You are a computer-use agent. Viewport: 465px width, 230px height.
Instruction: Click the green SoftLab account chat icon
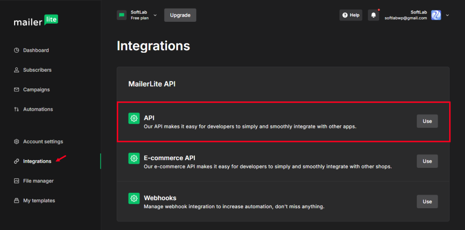click(122, 15)
